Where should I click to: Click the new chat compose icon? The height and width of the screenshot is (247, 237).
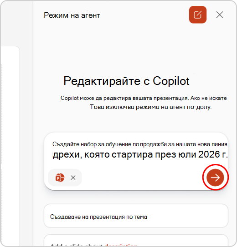click(198, 15)
